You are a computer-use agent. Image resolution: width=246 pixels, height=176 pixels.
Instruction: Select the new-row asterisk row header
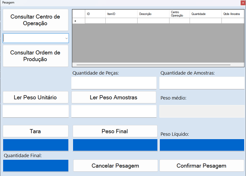pyautogui.click(x=79, y=21)
